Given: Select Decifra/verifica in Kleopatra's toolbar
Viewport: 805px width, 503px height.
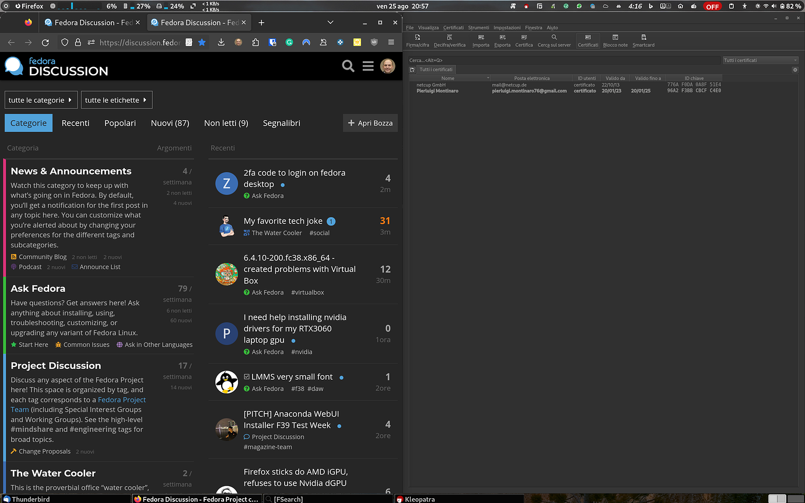Looking at the screenshot, I should point(449,40).
